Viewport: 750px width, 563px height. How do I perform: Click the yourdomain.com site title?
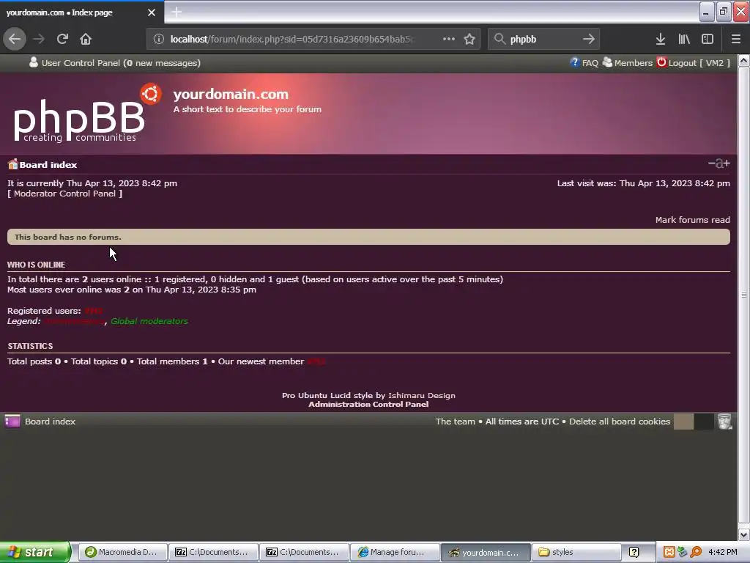pyautogui.click(x=231, y=95)
